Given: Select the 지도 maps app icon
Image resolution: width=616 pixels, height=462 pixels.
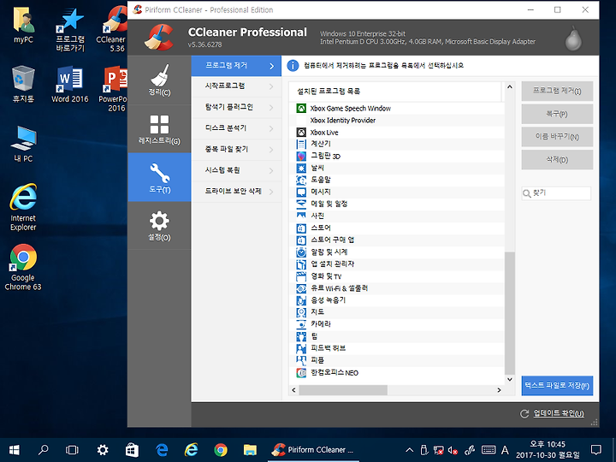Looking at the screenshot, I should pos(301,312).
